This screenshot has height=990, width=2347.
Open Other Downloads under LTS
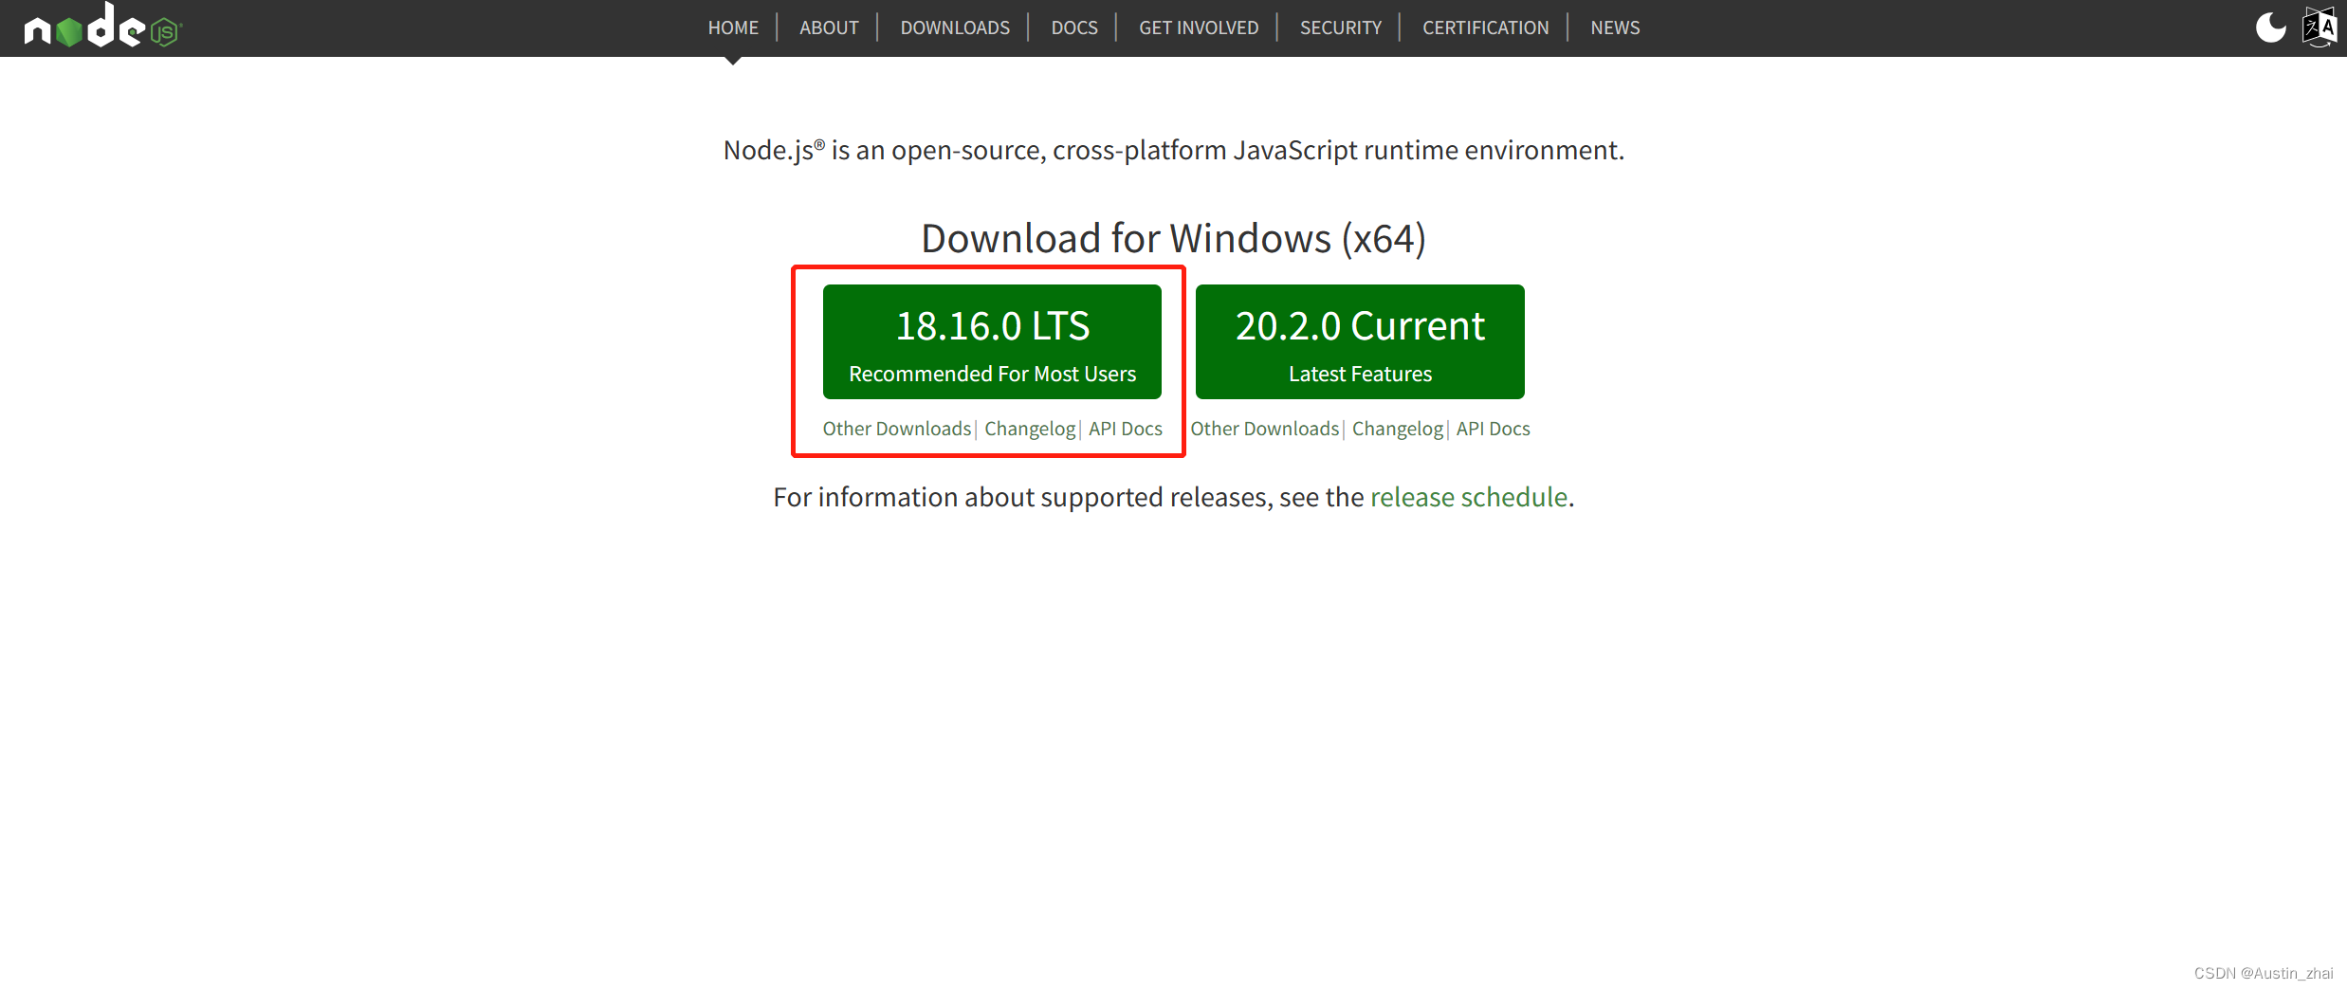897,429
